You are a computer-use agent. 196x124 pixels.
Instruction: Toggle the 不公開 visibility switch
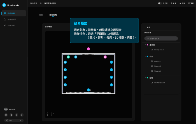click(160, 3)
